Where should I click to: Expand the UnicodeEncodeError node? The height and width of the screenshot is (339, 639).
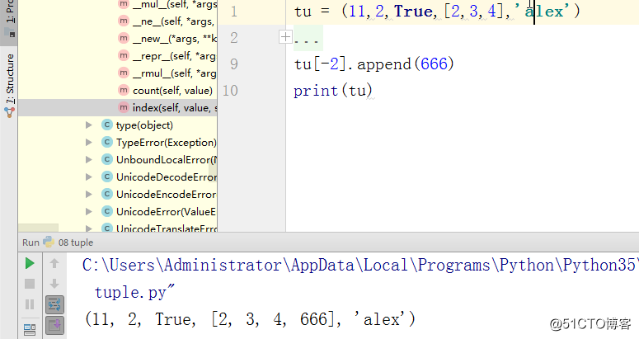click(88, 195)
